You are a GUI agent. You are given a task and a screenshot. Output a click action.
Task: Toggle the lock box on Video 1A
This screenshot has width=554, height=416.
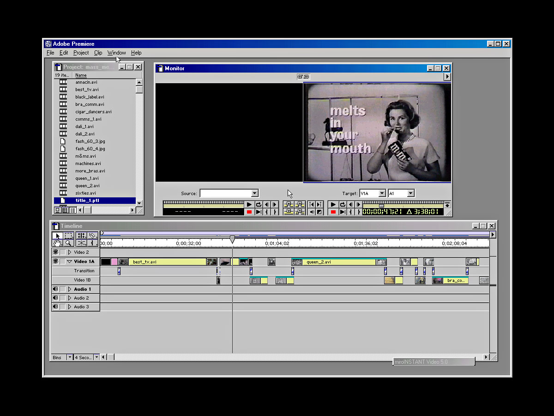[x=63, y=261]
